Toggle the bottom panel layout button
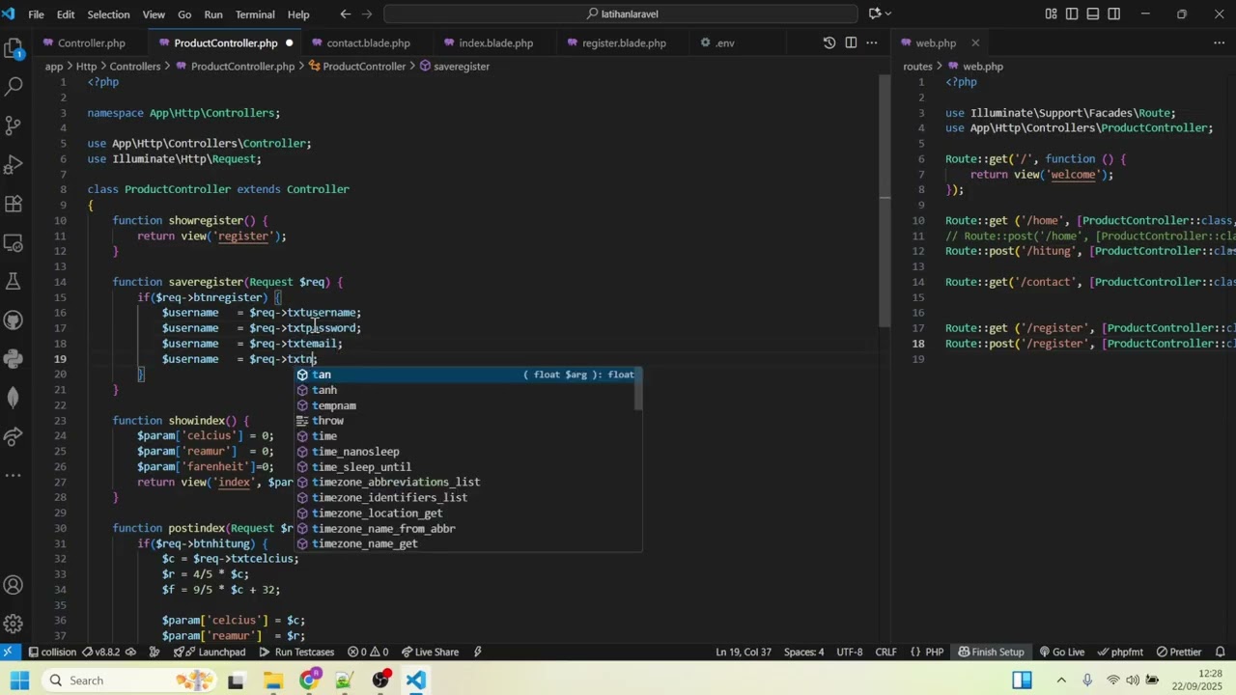 [x=1093, y=14]
